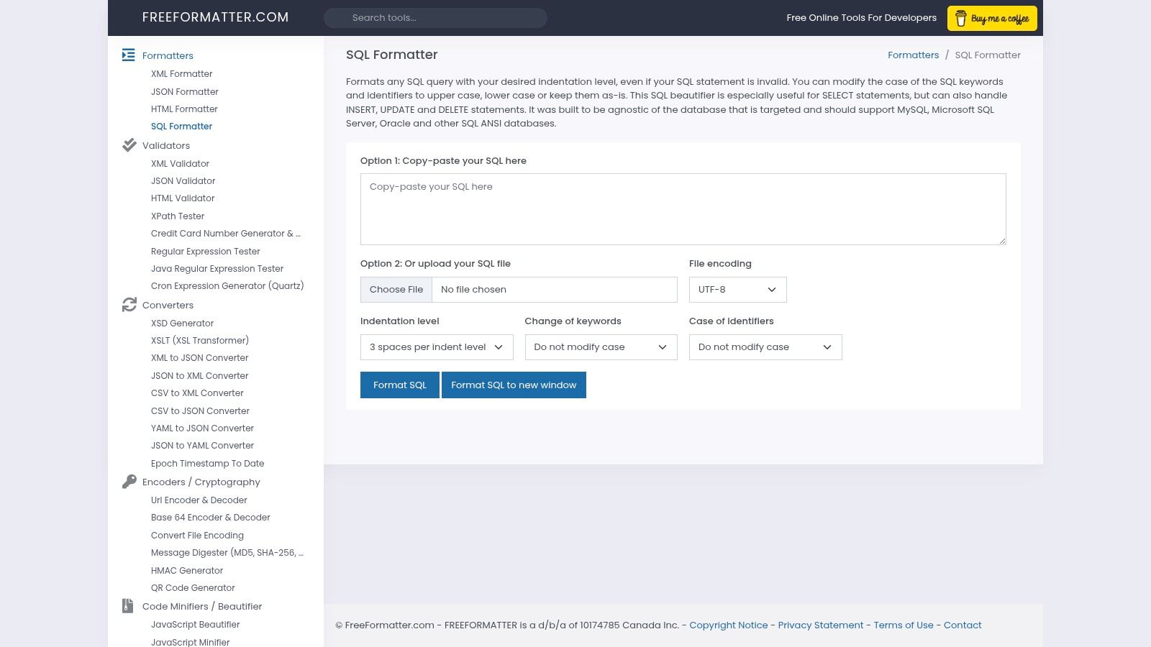Viewport: 1151px width, 647px height.
Task: Click the Converters circular arrows icon
Action: click(x=129, y=305)
